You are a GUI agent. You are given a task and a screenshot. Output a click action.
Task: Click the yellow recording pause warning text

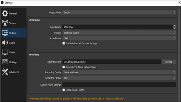pyautogui.click(x=77, y=99)
